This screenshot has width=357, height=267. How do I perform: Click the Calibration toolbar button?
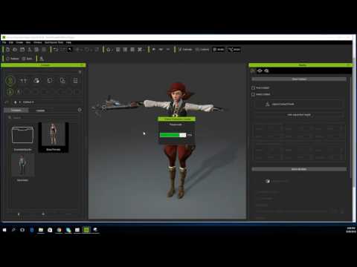(185, 50)
